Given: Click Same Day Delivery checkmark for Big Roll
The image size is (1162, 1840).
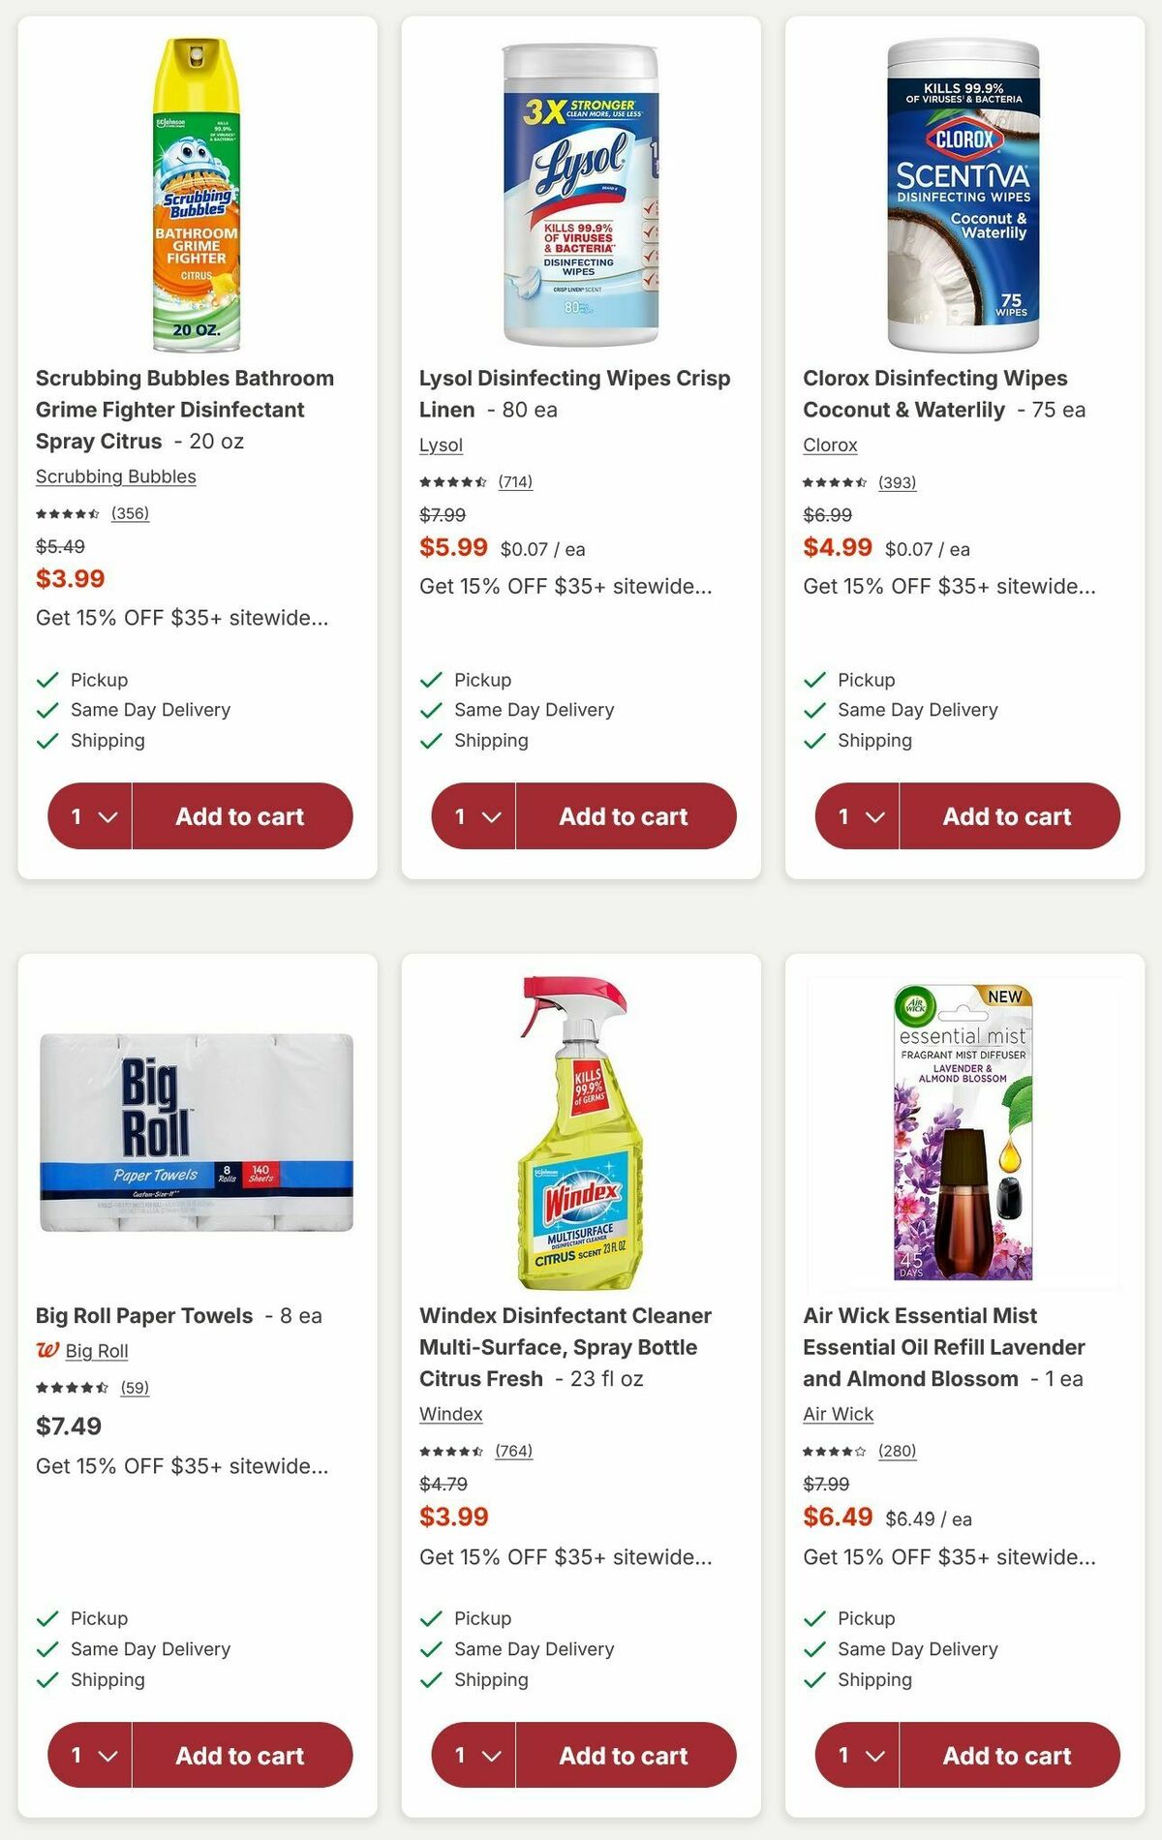Looking at the screenshot, I should click(x=46, y=1648).
